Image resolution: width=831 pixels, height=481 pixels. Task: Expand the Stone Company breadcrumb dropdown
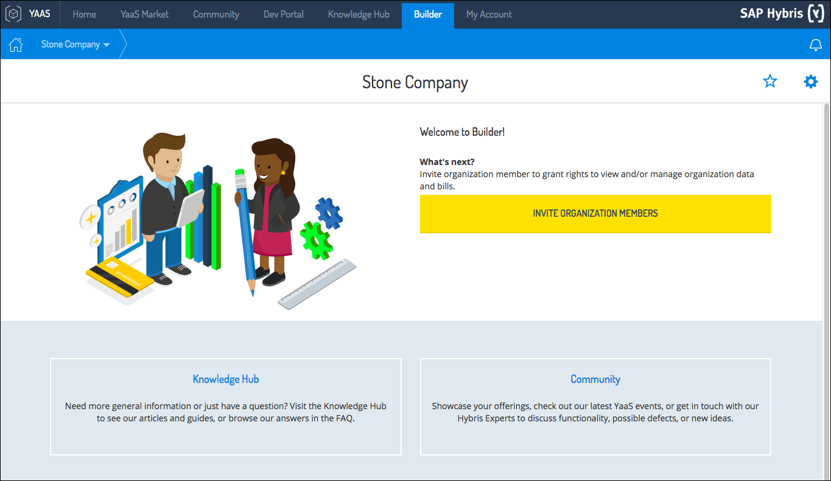tap(75, 44)
